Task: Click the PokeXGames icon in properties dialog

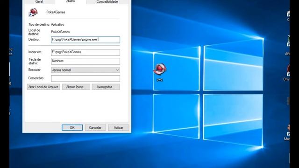Action: pyautogui.click(x=33, y=13)
